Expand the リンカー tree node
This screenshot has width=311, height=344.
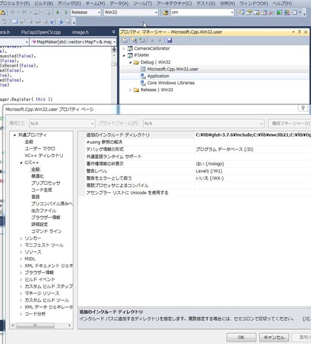point(21,238)
